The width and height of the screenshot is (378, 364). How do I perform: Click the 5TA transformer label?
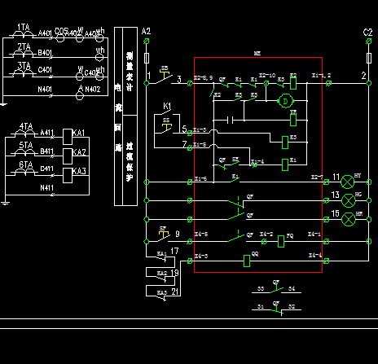(26, 145)
